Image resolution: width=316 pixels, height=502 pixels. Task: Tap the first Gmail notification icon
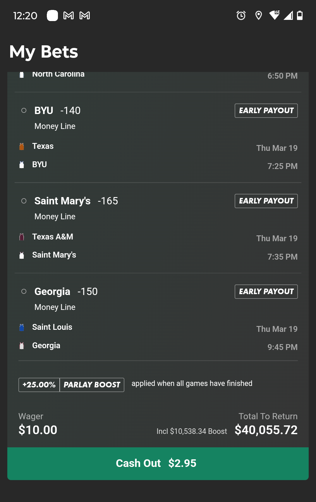point(68,15)
